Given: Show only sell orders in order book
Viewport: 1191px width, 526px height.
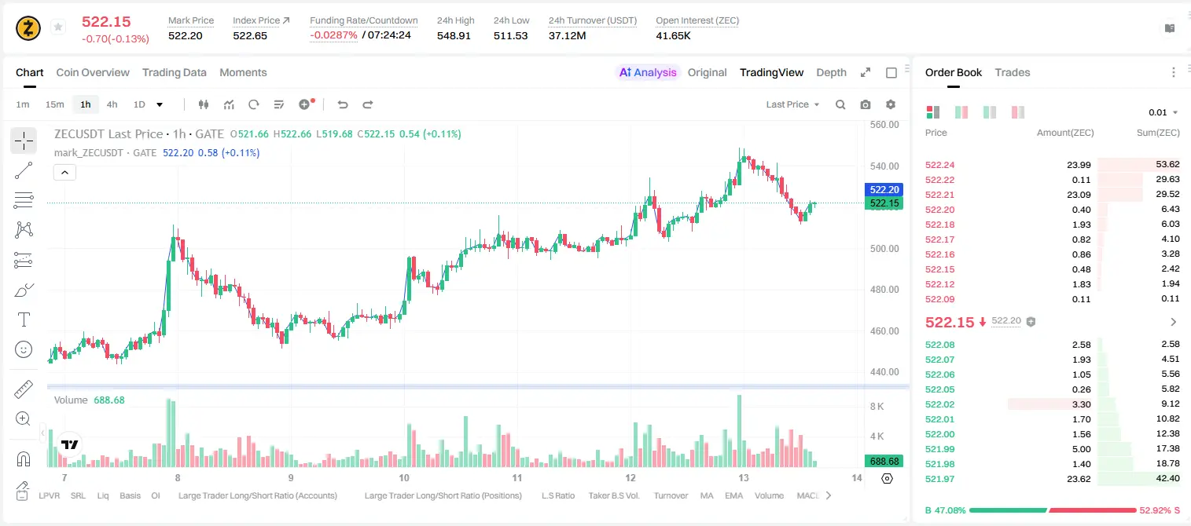Looking at the screenshot, I should [x=1018, y=112].
